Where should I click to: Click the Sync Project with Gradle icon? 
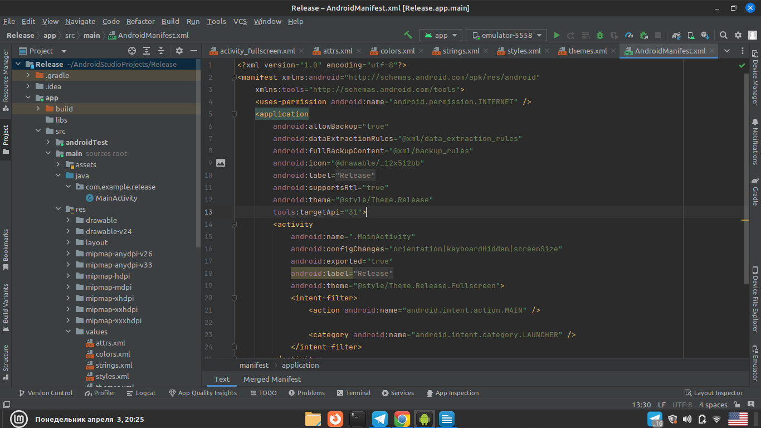[x=676, y=35]
